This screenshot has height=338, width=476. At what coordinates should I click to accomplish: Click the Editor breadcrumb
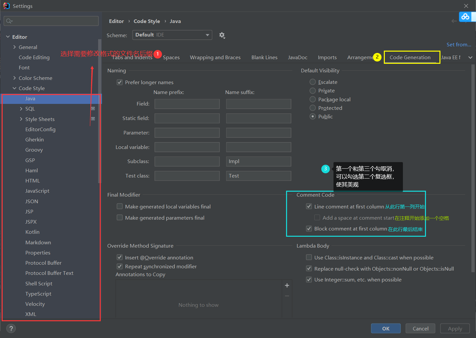117,21
